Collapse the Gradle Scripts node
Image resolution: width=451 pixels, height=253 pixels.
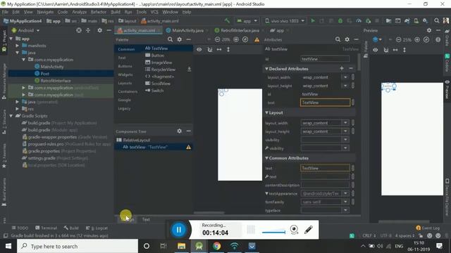tap(11, 116)
